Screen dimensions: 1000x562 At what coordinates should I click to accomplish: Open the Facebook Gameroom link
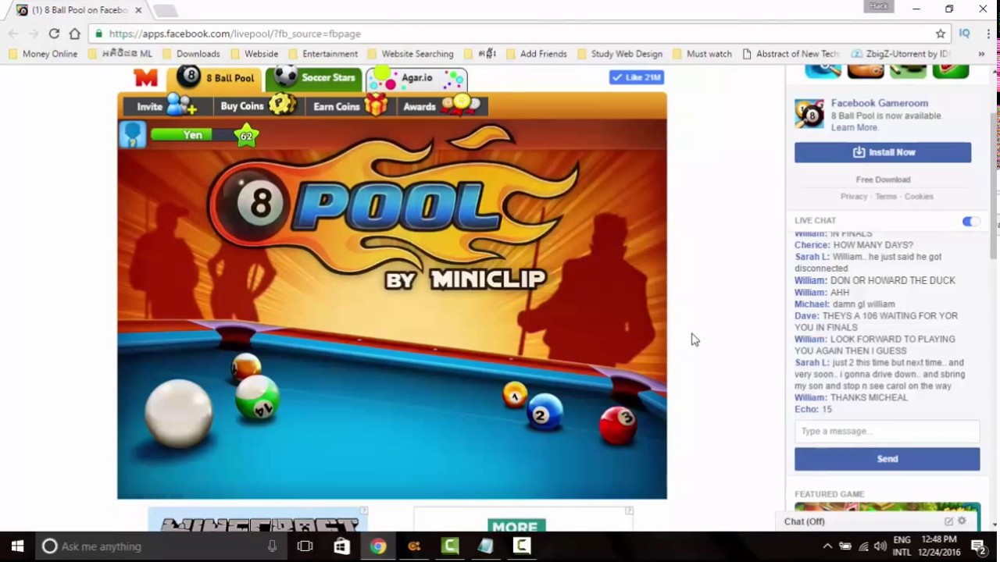(879, 103)
